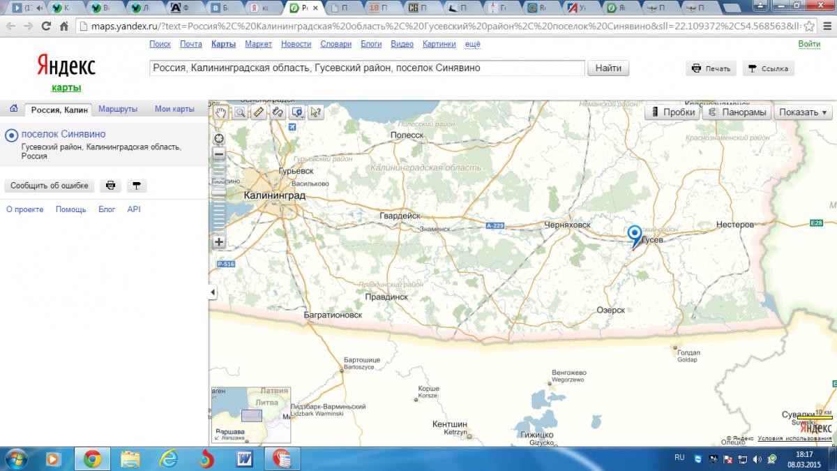Toggle the Панорамы layer on map
The width and height of the screenshot is (837, 471).
pyautogui.click(x=737, y=112)
